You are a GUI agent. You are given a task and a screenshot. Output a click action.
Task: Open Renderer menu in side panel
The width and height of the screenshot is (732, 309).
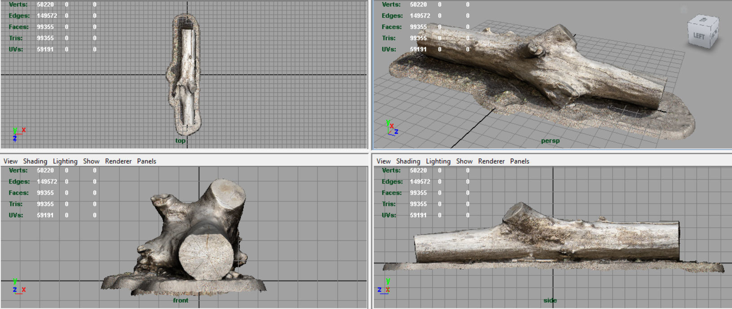point(491,161)
